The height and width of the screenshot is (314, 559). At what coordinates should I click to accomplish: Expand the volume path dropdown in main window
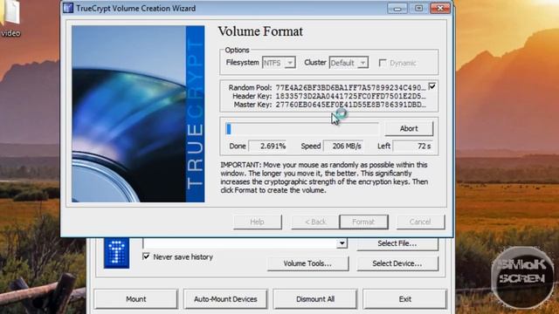(x=342, y=243)
